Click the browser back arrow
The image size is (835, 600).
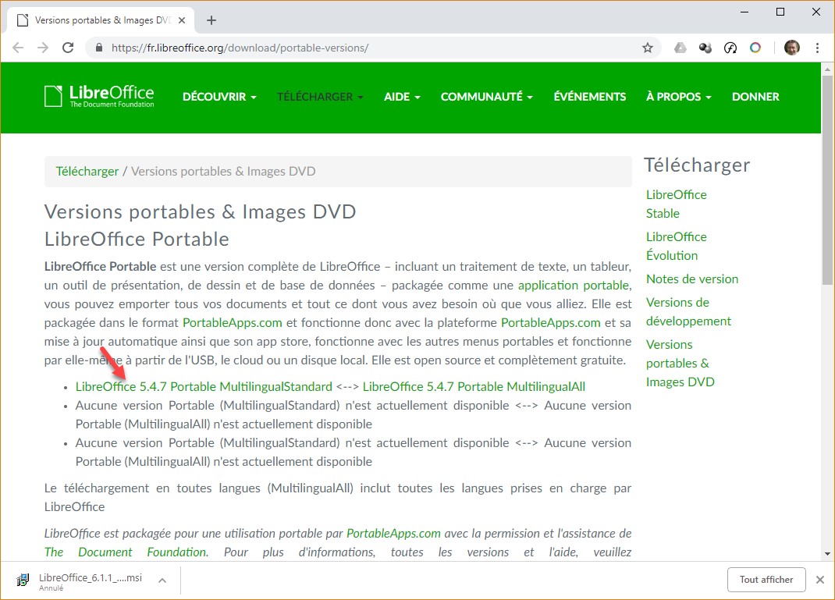18,48
